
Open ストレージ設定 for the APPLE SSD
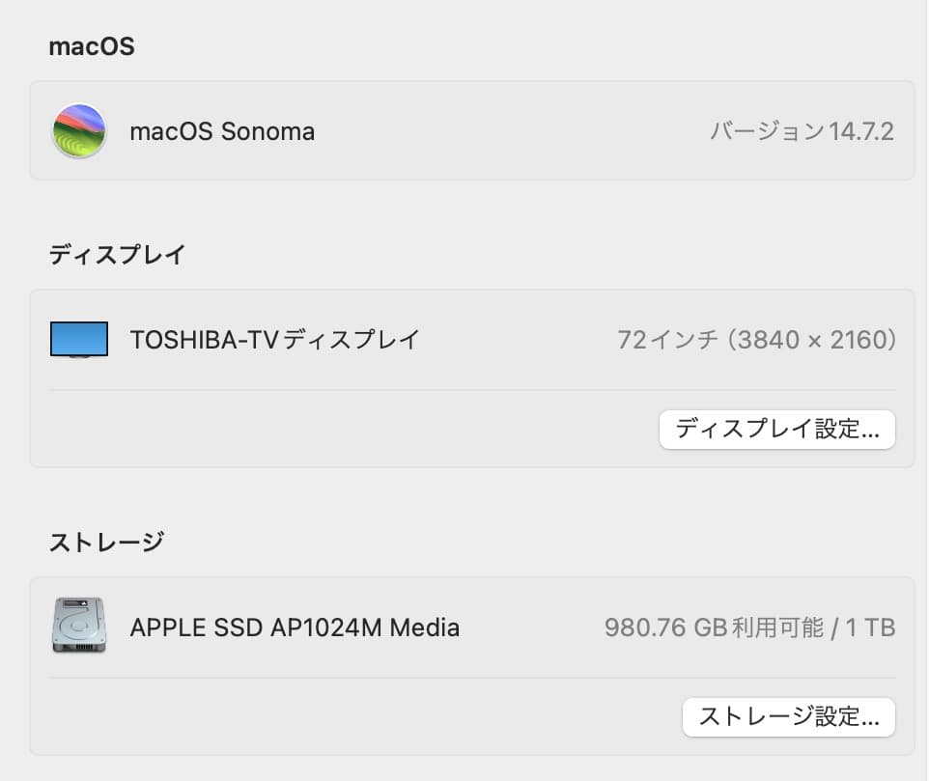788,717
